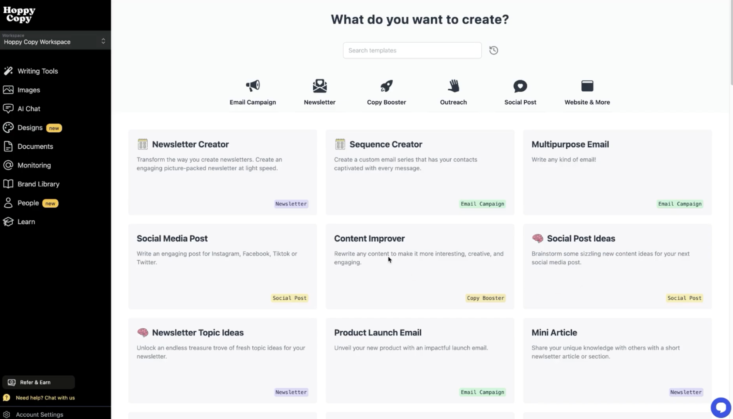Open Account Settings
733x419 pixels.
point(40,414)
